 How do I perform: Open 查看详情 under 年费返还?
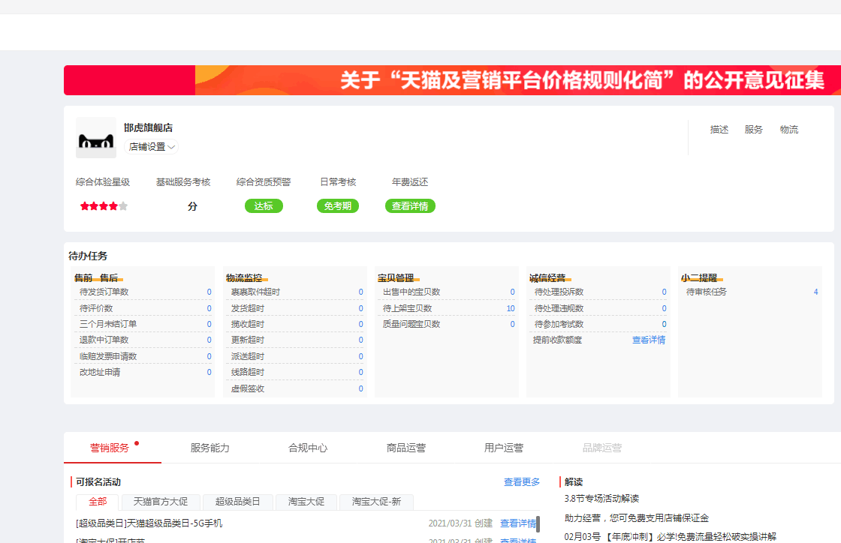pyautogui.click(x=410, y=206)
